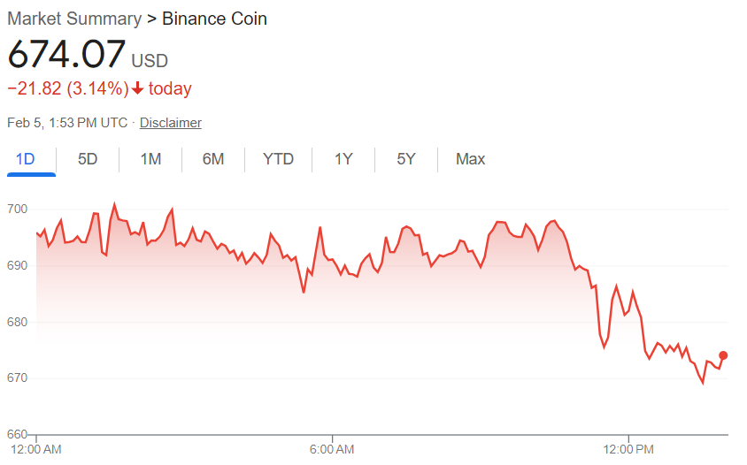Open the 1M time range tab
Screen dimensions: 747x465
coord(150,159)
